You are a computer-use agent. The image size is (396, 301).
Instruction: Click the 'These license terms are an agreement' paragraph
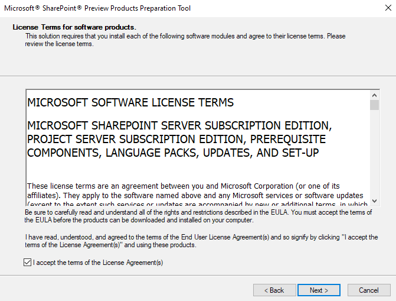tap(183, 186)
